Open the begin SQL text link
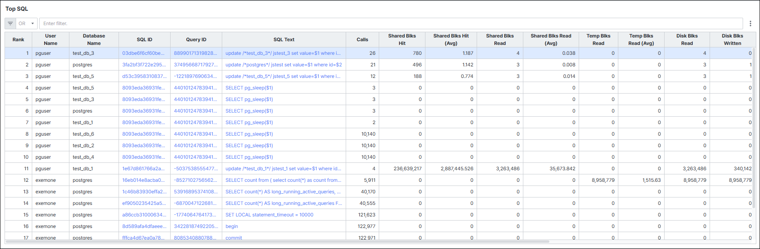This screenshot has height=249, width=760. pyautogui.click(x=232, y=226)
